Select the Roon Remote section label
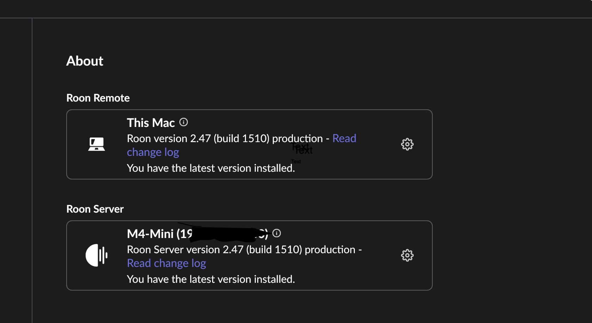The image size is (592, 323). (x=98, y=98)
